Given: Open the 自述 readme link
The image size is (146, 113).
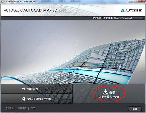Looking at the screenshot, I should [33, 108].
